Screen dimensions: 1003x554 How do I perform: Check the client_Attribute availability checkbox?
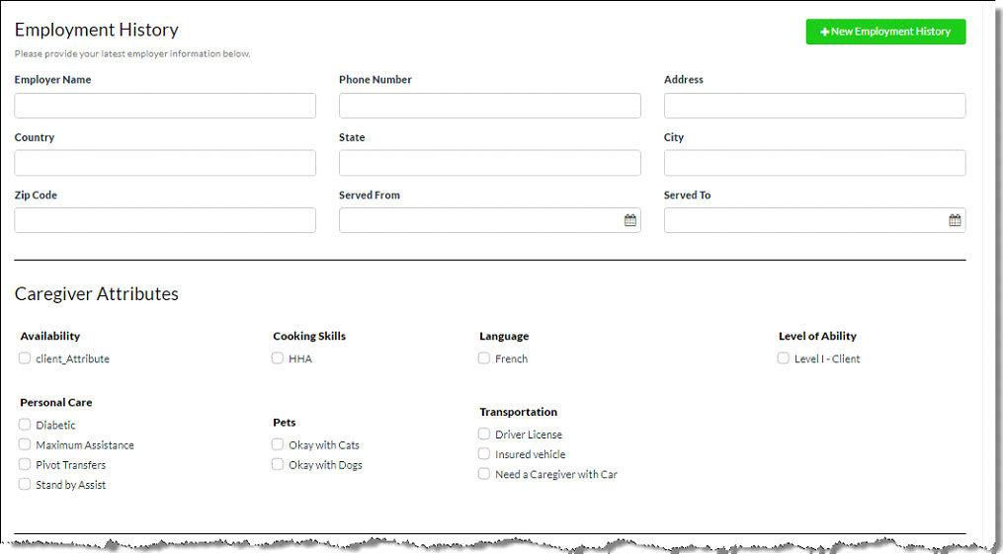[x=25, y=358]
